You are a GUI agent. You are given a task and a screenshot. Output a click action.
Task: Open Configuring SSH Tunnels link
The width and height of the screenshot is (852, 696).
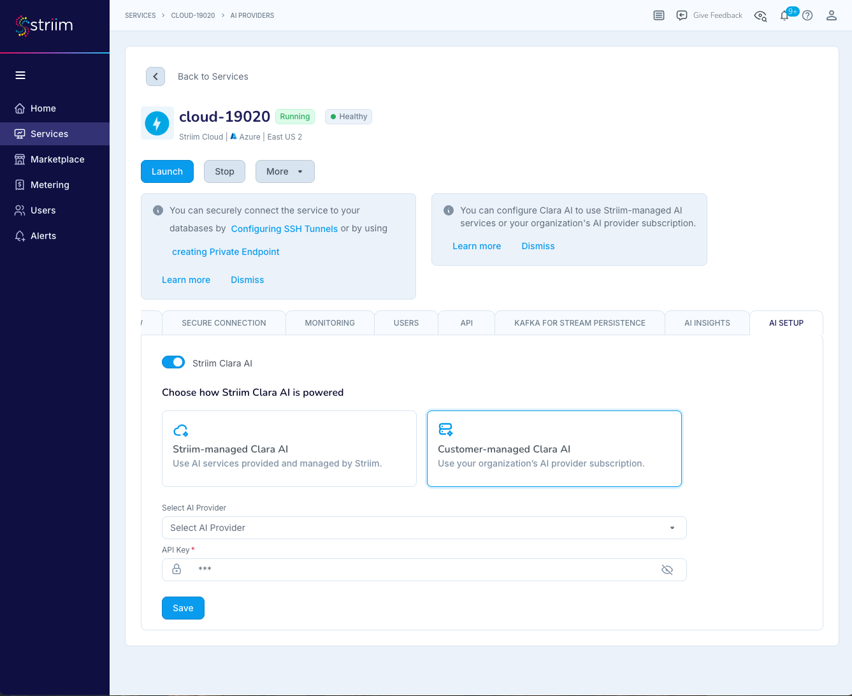[x=284, y=229]
